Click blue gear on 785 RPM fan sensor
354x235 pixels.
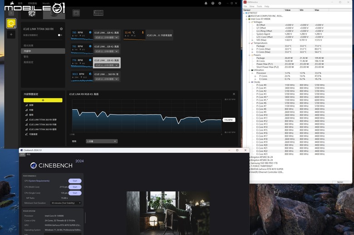pyautogui.click(x=90, y=32)
